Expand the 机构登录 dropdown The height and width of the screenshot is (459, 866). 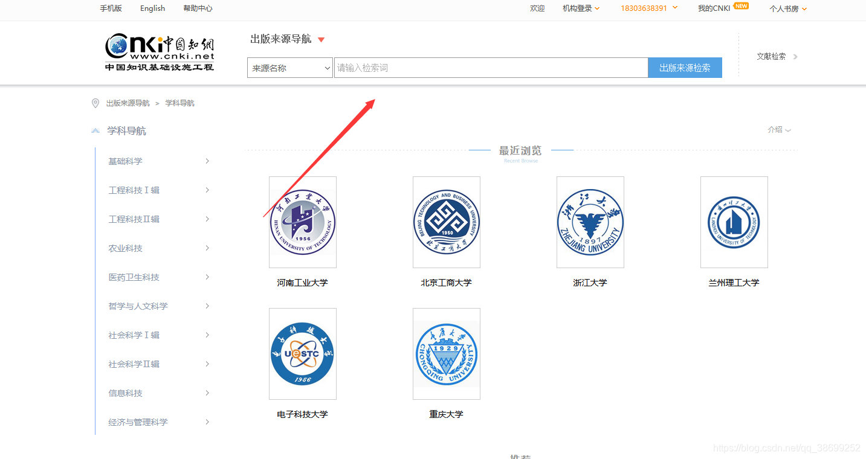tap(581, 8)
